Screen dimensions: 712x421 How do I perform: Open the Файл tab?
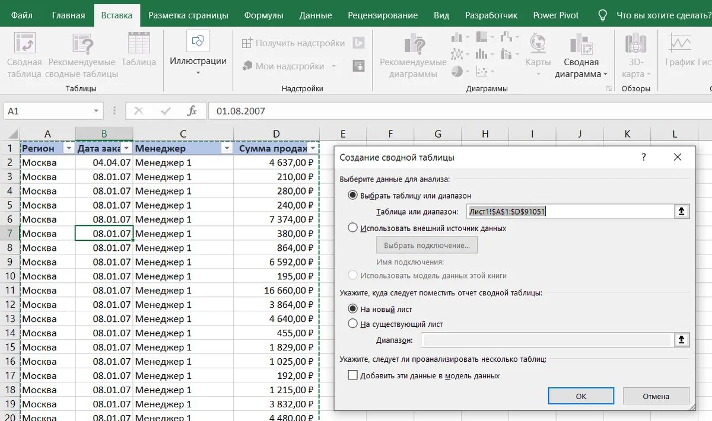(21, 15)
